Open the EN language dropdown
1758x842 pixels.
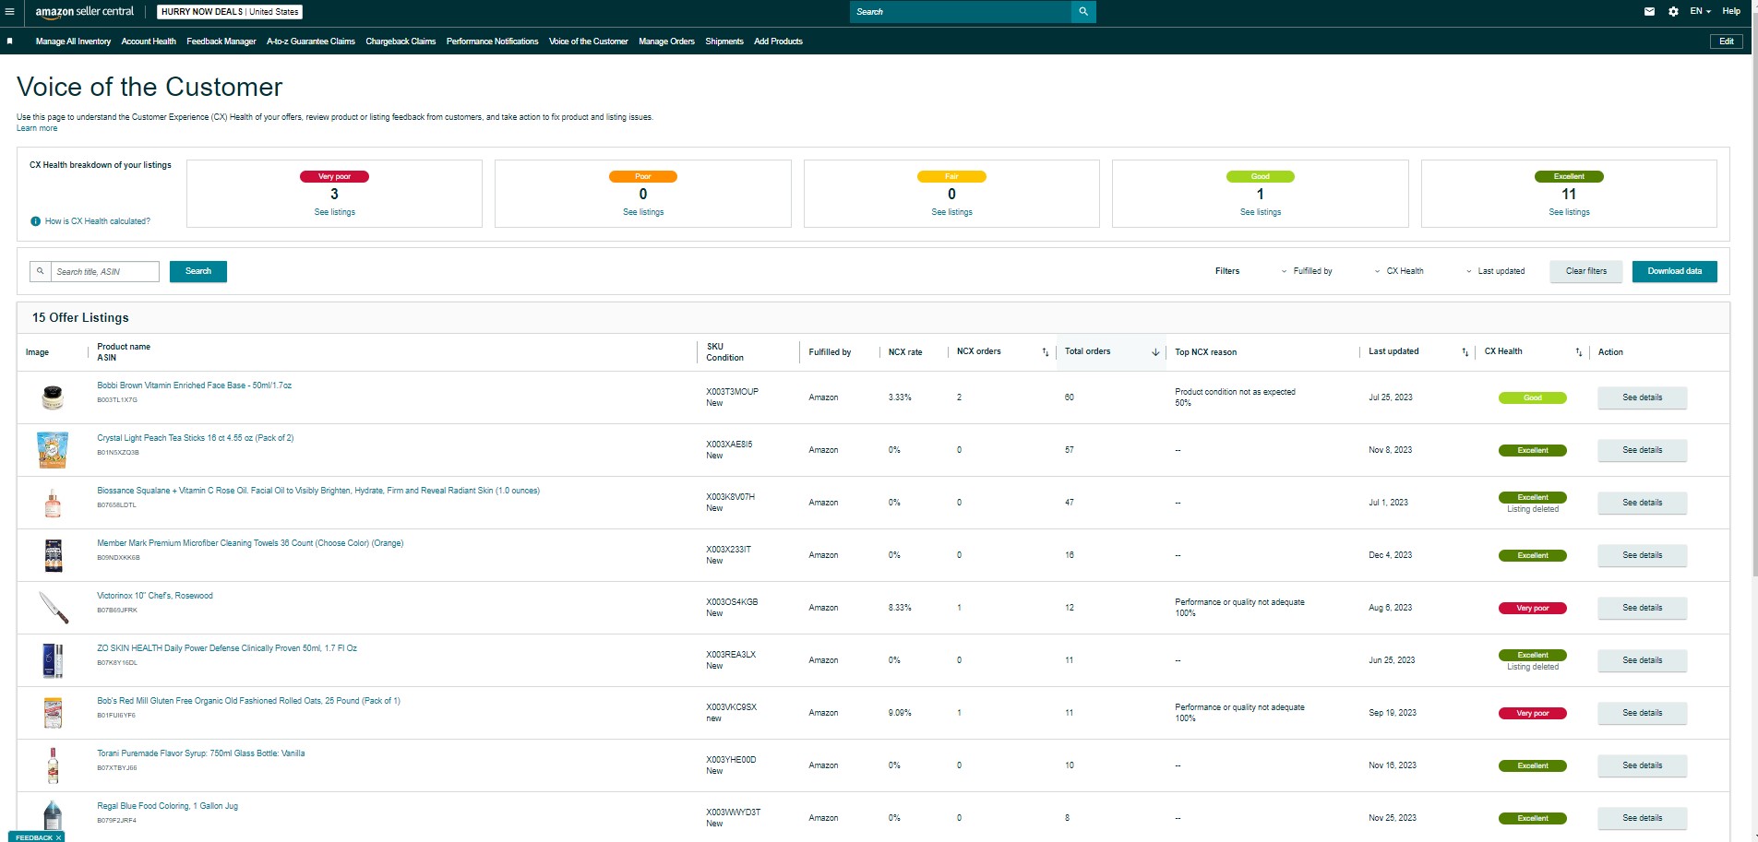pos(1700,12)
